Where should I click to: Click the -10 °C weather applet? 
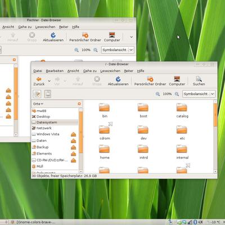pos(214,222)
